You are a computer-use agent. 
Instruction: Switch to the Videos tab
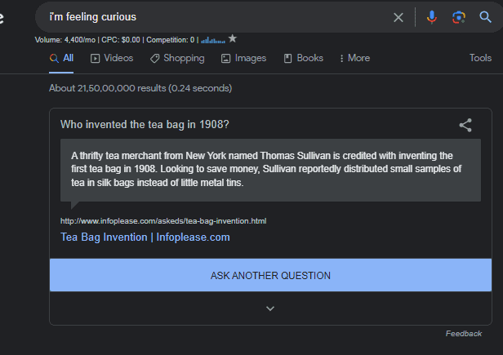[112, 58]
